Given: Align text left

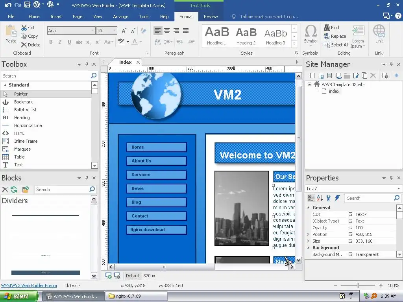Looking at the screenshot, I should click(158, 31).
